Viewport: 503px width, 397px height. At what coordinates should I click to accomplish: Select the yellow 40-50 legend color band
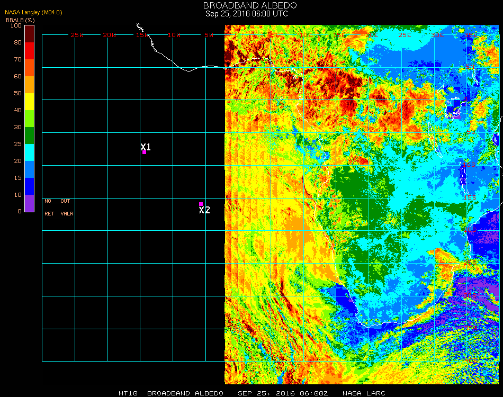[29, 101]
